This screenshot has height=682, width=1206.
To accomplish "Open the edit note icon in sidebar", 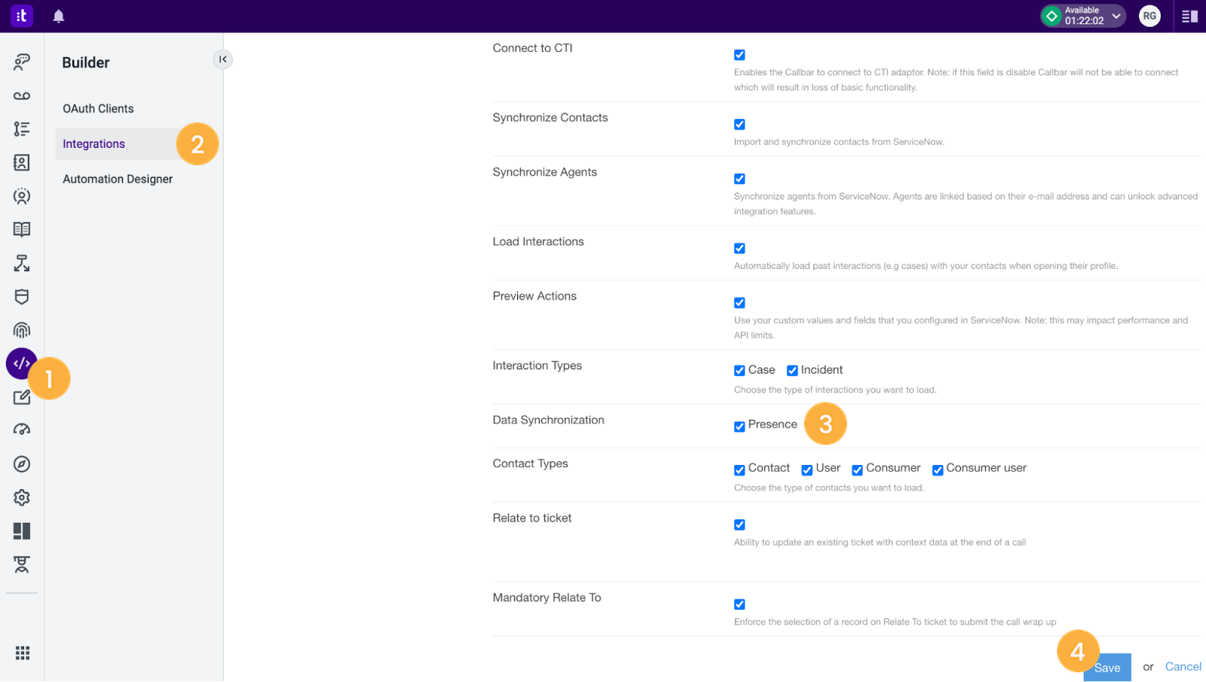I will (x=22, y=397).
